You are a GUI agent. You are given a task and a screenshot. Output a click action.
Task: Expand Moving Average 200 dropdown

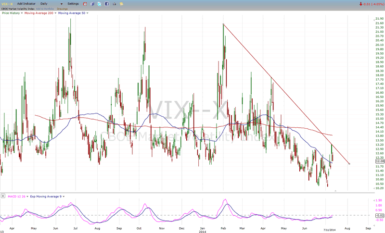click(x=54, y=13)
